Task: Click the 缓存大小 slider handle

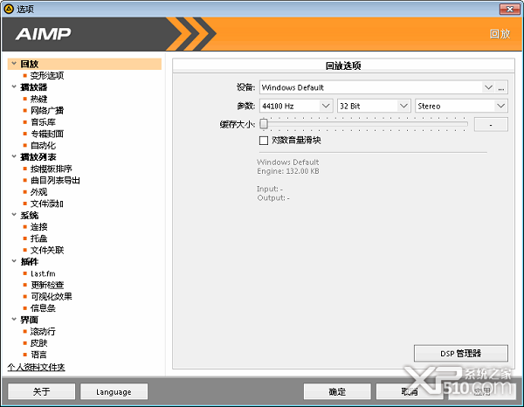Action: click(264, 124)
